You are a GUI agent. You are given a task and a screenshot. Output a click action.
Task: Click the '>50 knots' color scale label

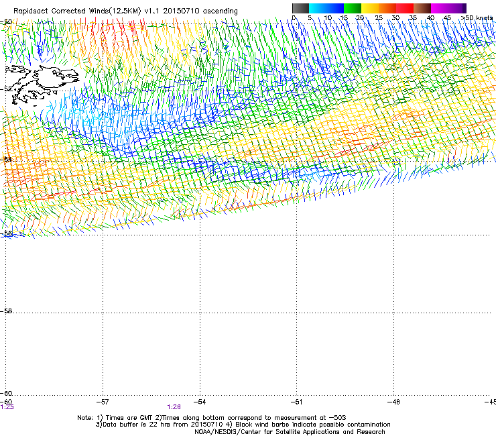point(477,17)
